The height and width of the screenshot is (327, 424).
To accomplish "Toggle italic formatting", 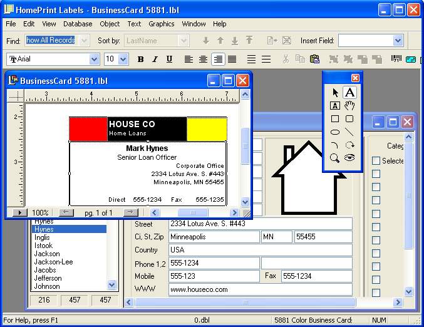I will click(155, 60).
